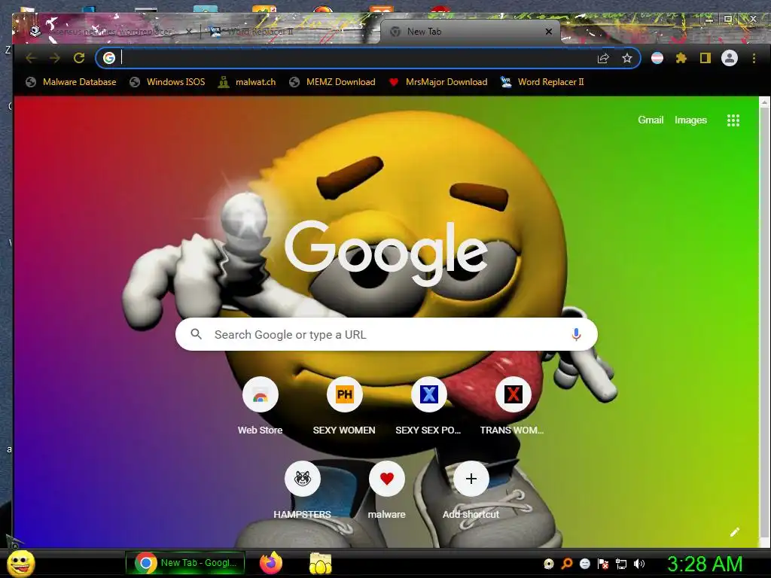
Task: Open the Malware Database bookmark
Action: 72,82
